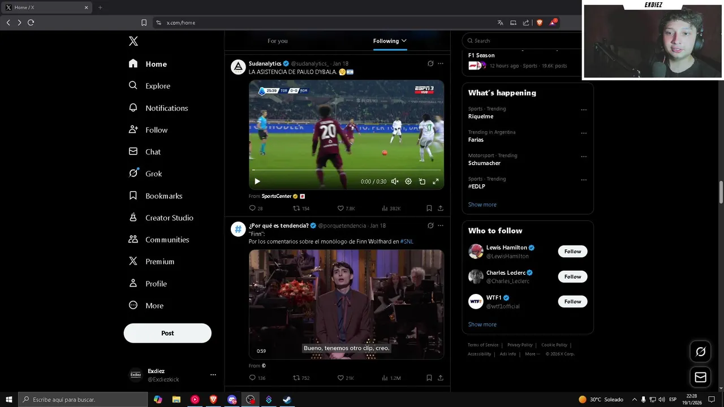Screen dimensions: 724x407
Task: Open Steam from taskbar
Action: coord(287,400)
